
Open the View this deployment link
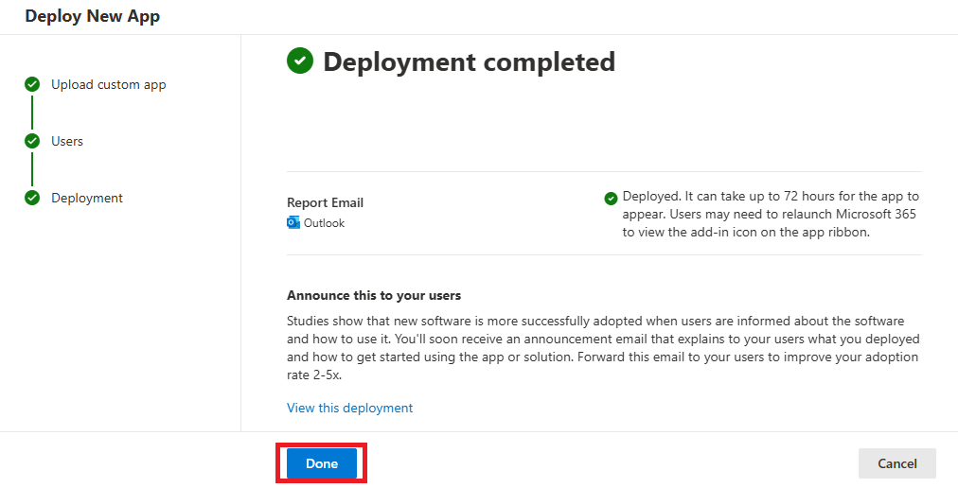pyautogui.click(x=349, y=408)
